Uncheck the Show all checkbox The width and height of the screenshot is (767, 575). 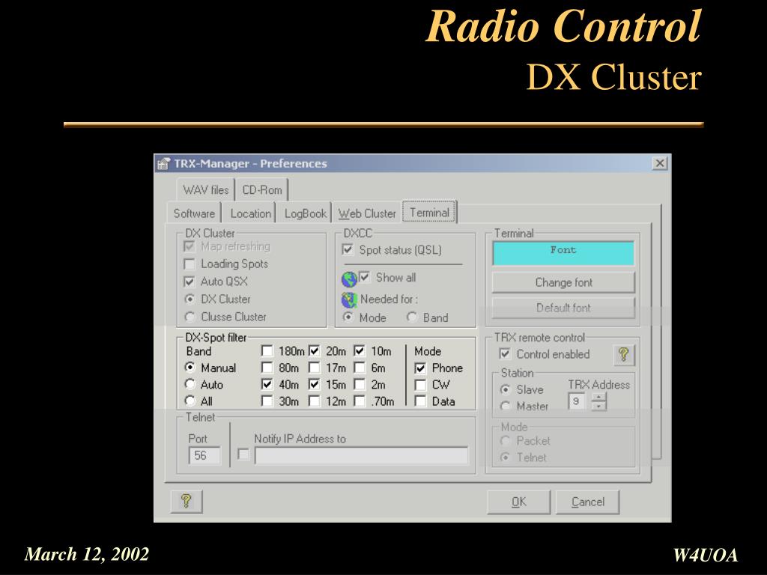[x=365, y=277]
